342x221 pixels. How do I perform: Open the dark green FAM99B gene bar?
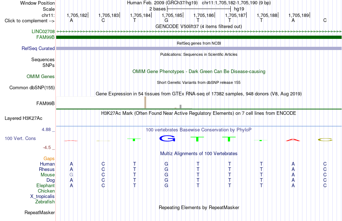click(199, 37)
